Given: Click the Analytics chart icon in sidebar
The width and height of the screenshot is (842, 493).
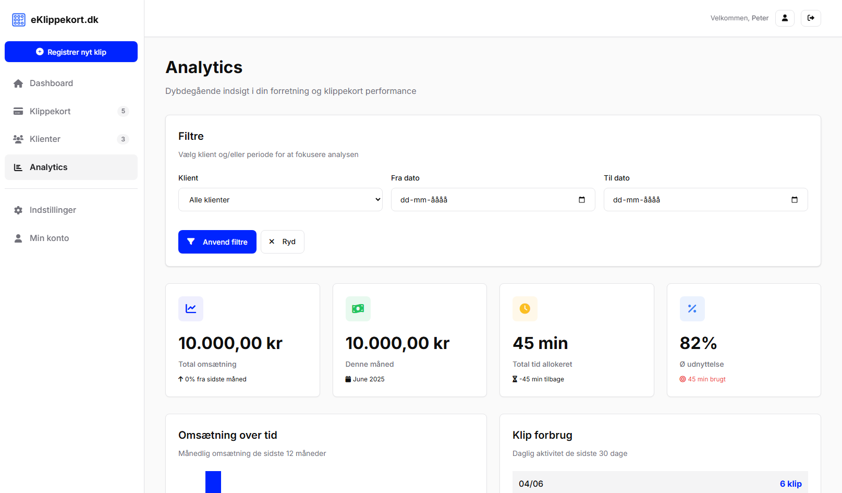Looking at the screenshot, I should 18,167.
